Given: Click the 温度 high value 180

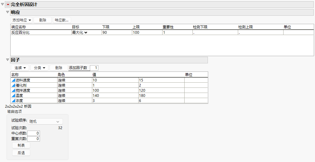Looking at the screenshot, I should [161, 96].
